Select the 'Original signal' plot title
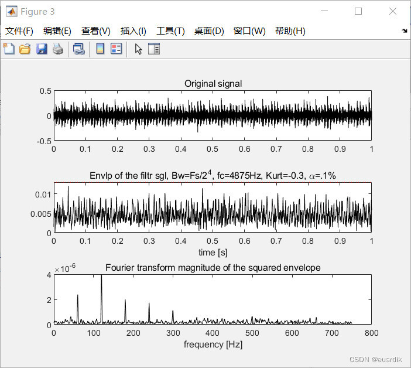This screenshot has height=368, width=411. 213,84
